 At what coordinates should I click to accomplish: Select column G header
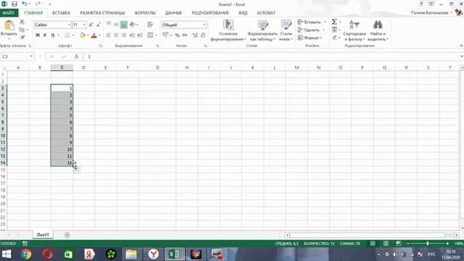pyautogui.click(x=157, y=67)
